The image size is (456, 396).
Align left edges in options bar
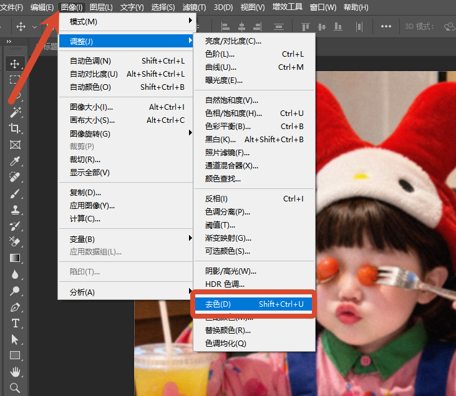(225, 27)
